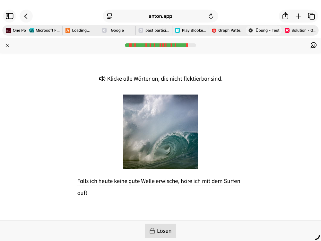This screenshot has width=321, height=241.
Task: Open a new browser tab with the plus icon
Action: (299, 16)
